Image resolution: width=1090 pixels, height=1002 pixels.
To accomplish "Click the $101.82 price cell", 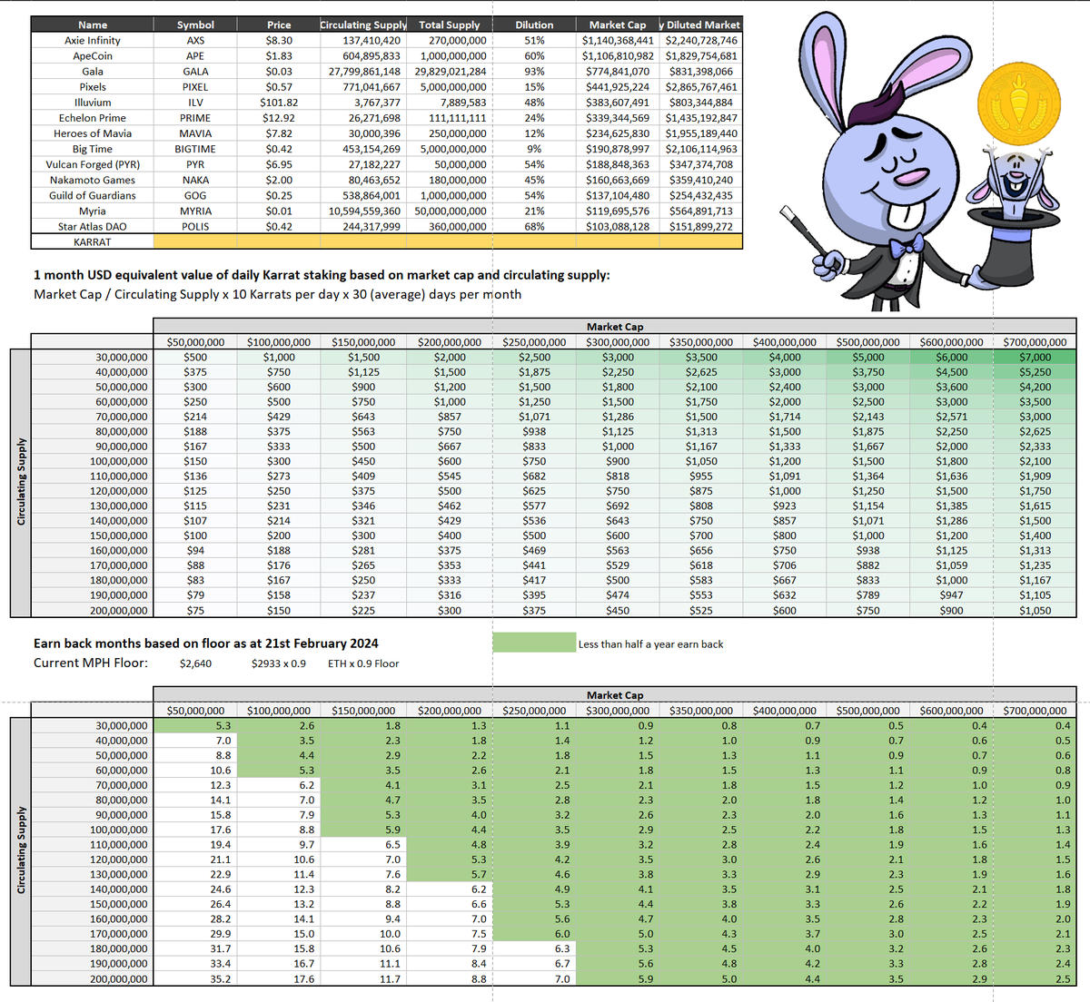I will [279, 102].
